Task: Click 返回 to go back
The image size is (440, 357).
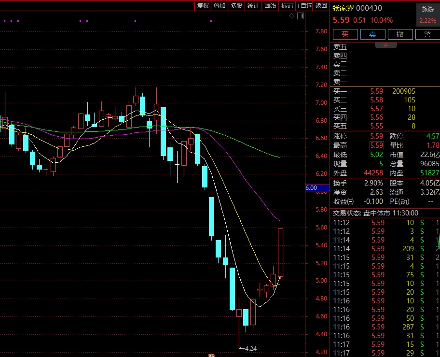Action: click(321, 6)
